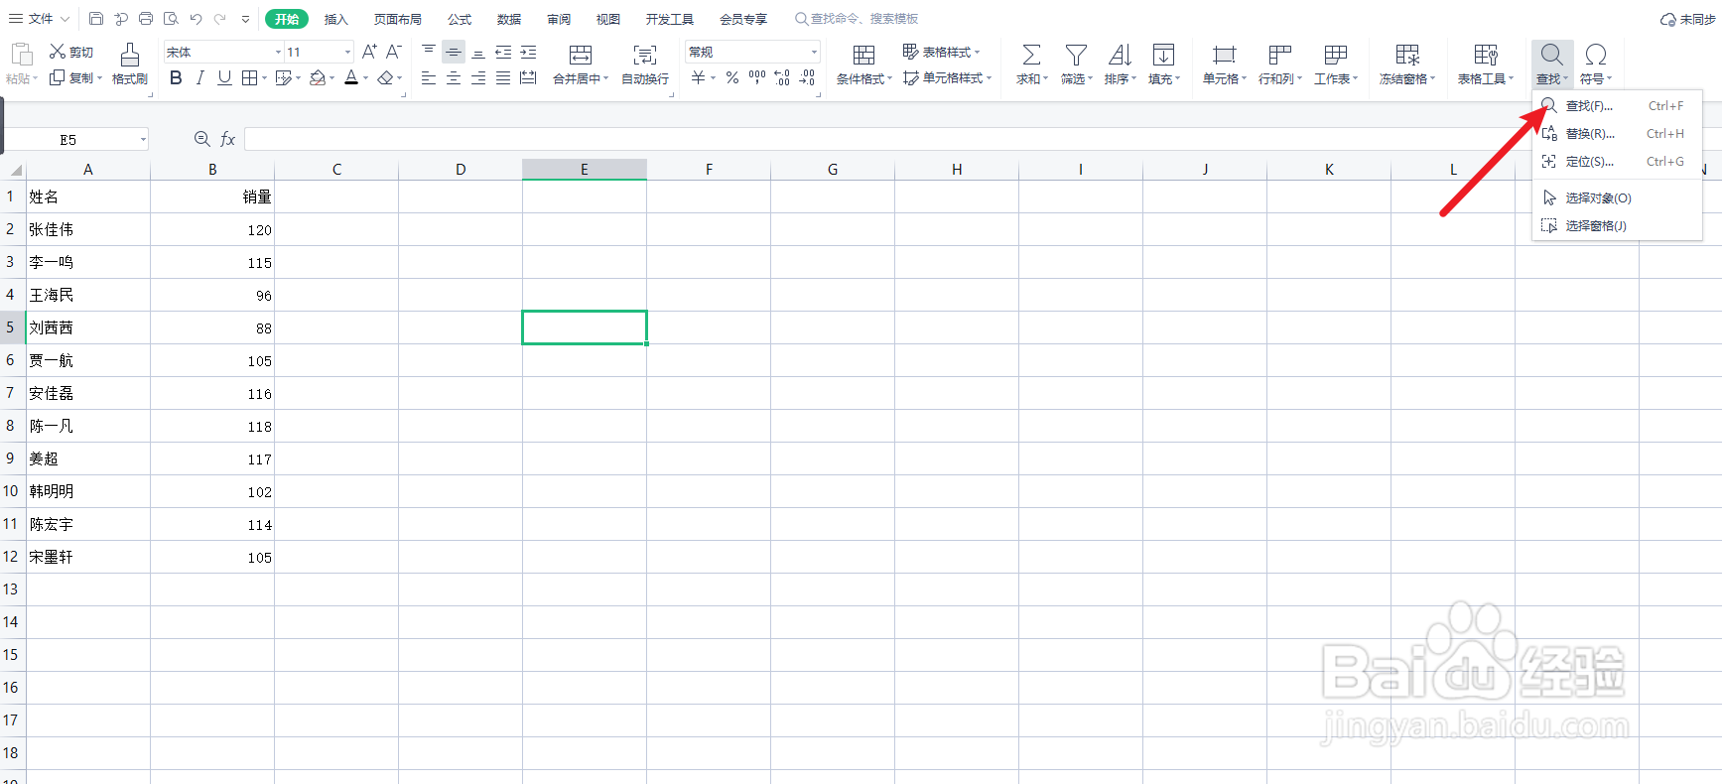Decrease decimal places icon
The image size is (1722, 784).
pos(807,77)
